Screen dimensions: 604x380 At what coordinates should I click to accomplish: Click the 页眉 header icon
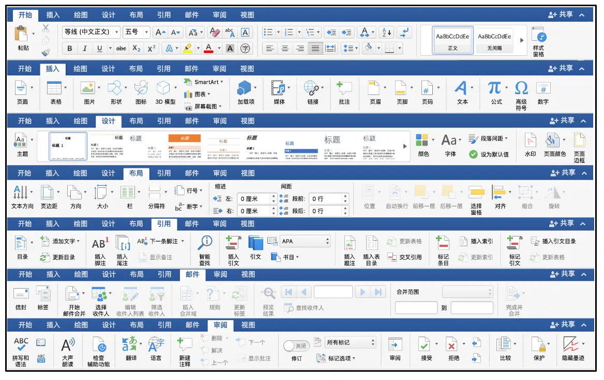[x=374, y=88]
